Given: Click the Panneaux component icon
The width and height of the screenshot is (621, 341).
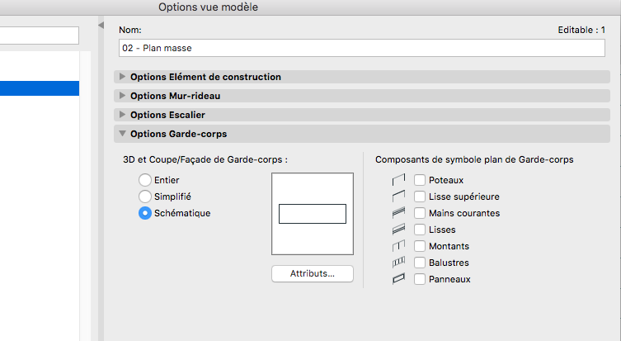Looking at the screenshot, I should click(401, 279).
